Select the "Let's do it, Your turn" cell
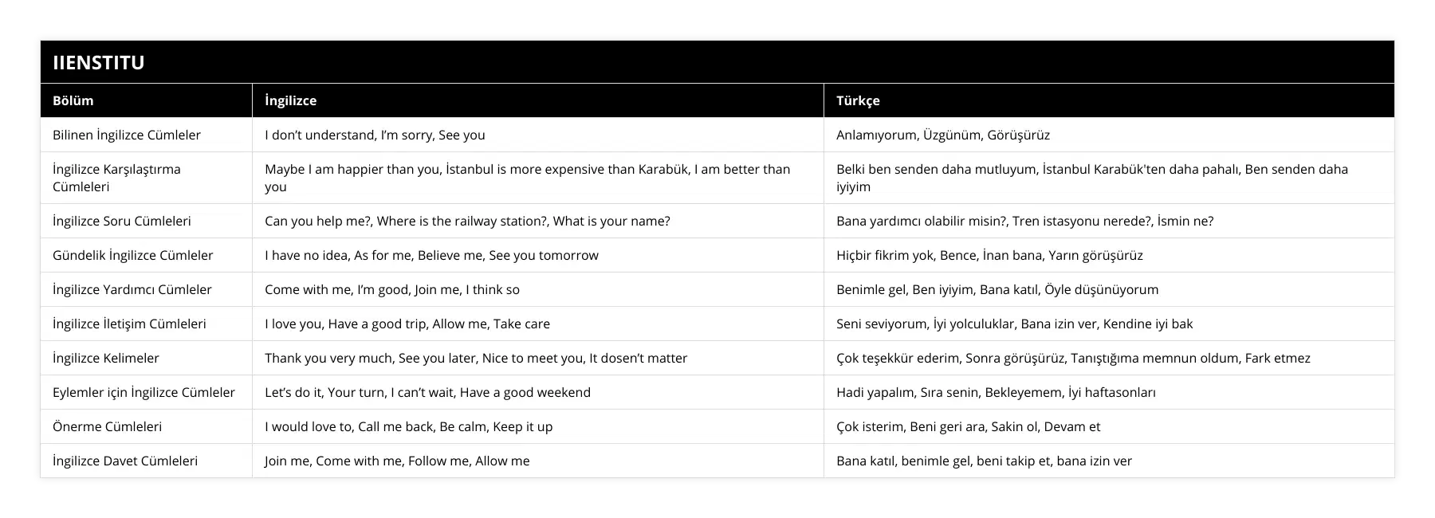This screenshot has height=518, width=1435. (427, 392)
